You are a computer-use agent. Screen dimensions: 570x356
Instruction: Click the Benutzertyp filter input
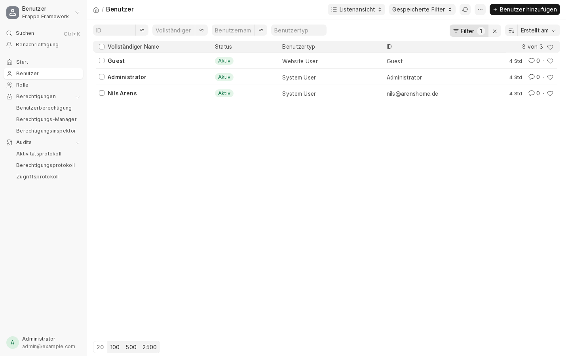[299, 30]
